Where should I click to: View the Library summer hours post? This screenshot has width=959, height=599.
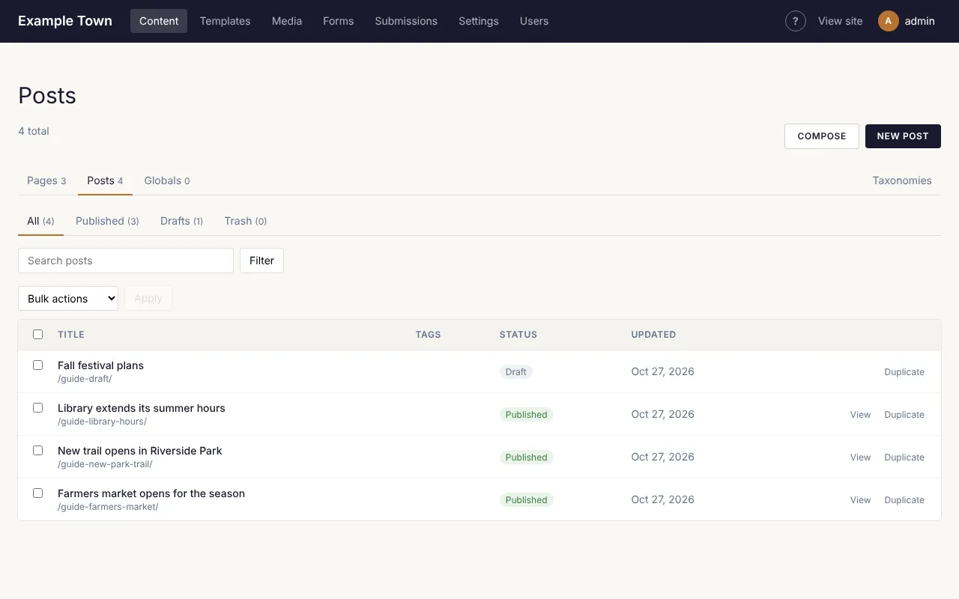860,415
